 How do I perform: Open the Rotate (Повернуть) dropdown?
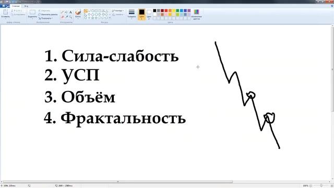pyautogui.click(x=46, y=18)
